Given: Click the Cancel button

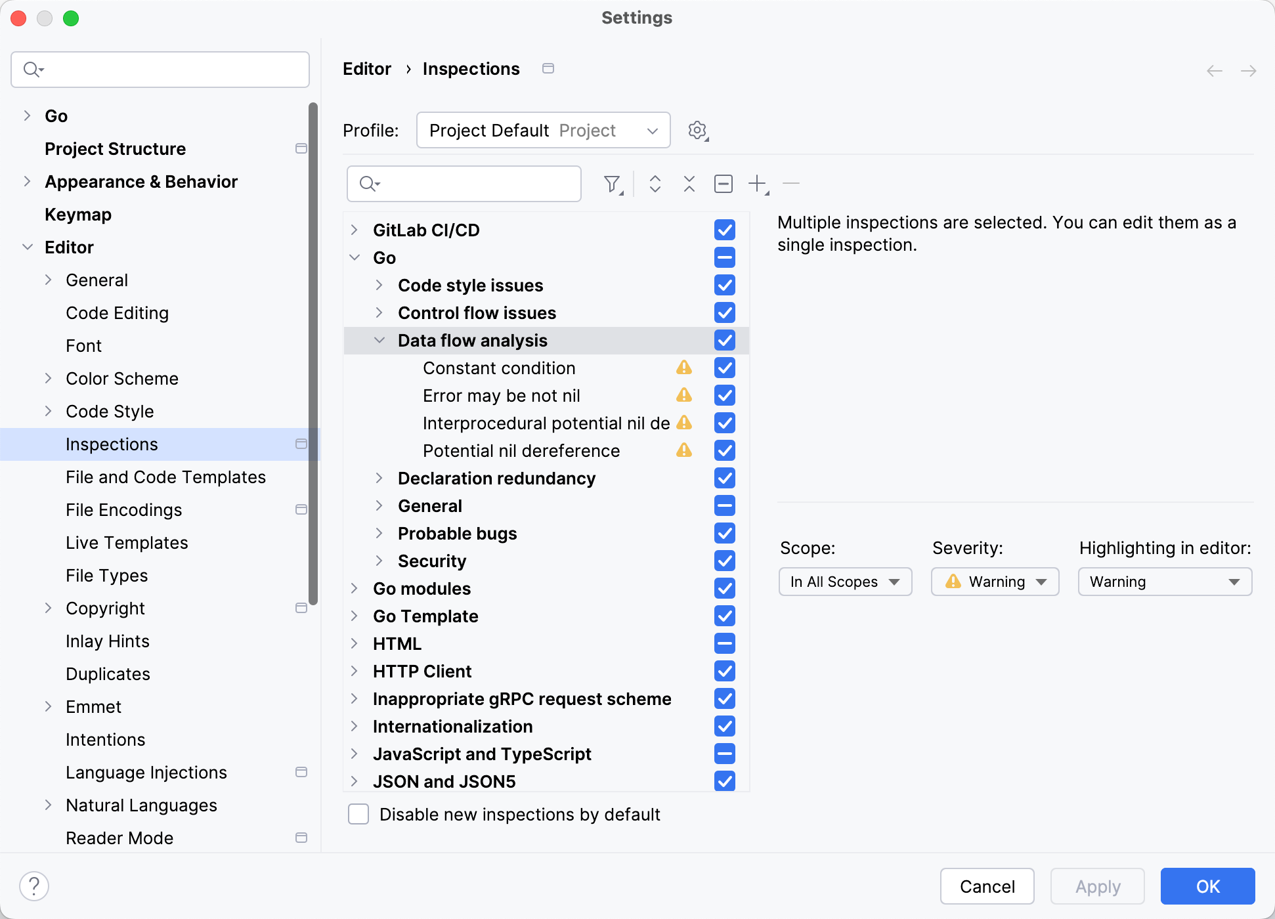Looking at the screenshot, I should (x=987, y=887).
